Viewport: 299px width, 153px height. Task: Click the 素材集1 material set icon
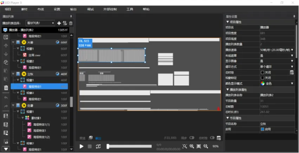tap(27, 118)
